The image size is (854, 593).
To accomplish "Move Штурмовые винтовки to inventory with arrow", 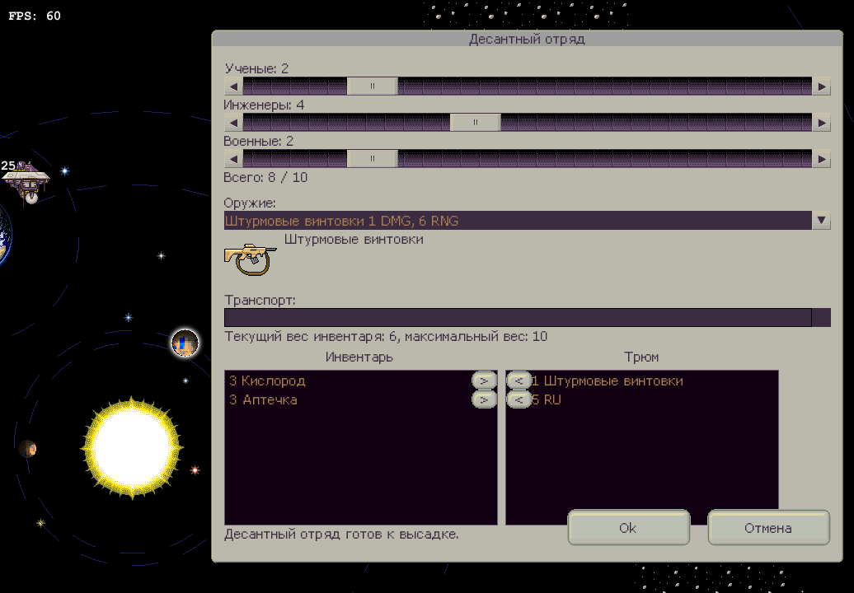I will coord(518,381).
